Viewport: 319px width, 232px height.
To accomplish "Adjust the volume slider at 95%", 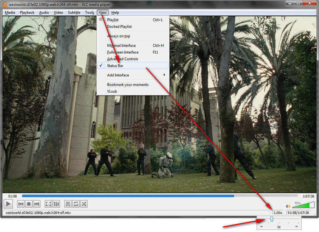I will click(x=303, y=205).
